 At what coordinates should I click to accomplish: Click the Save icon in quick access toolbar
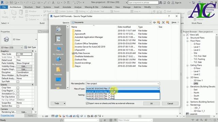(x=11, y=3)
